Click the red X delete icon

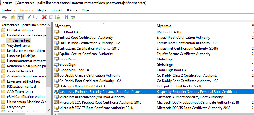pos(44,17)
